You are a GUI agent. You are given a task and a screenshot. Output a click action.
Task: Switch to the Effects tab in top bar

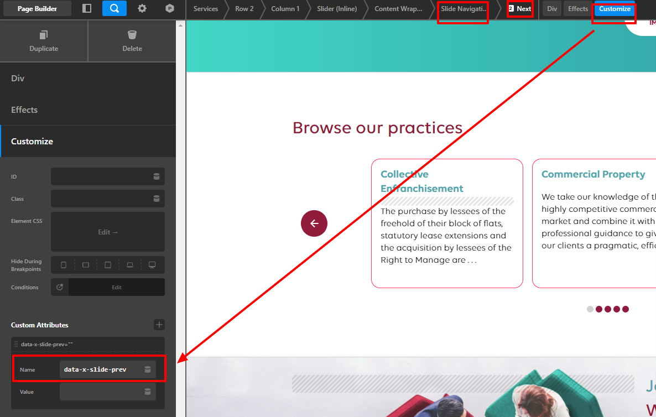[x=578, y=8]
